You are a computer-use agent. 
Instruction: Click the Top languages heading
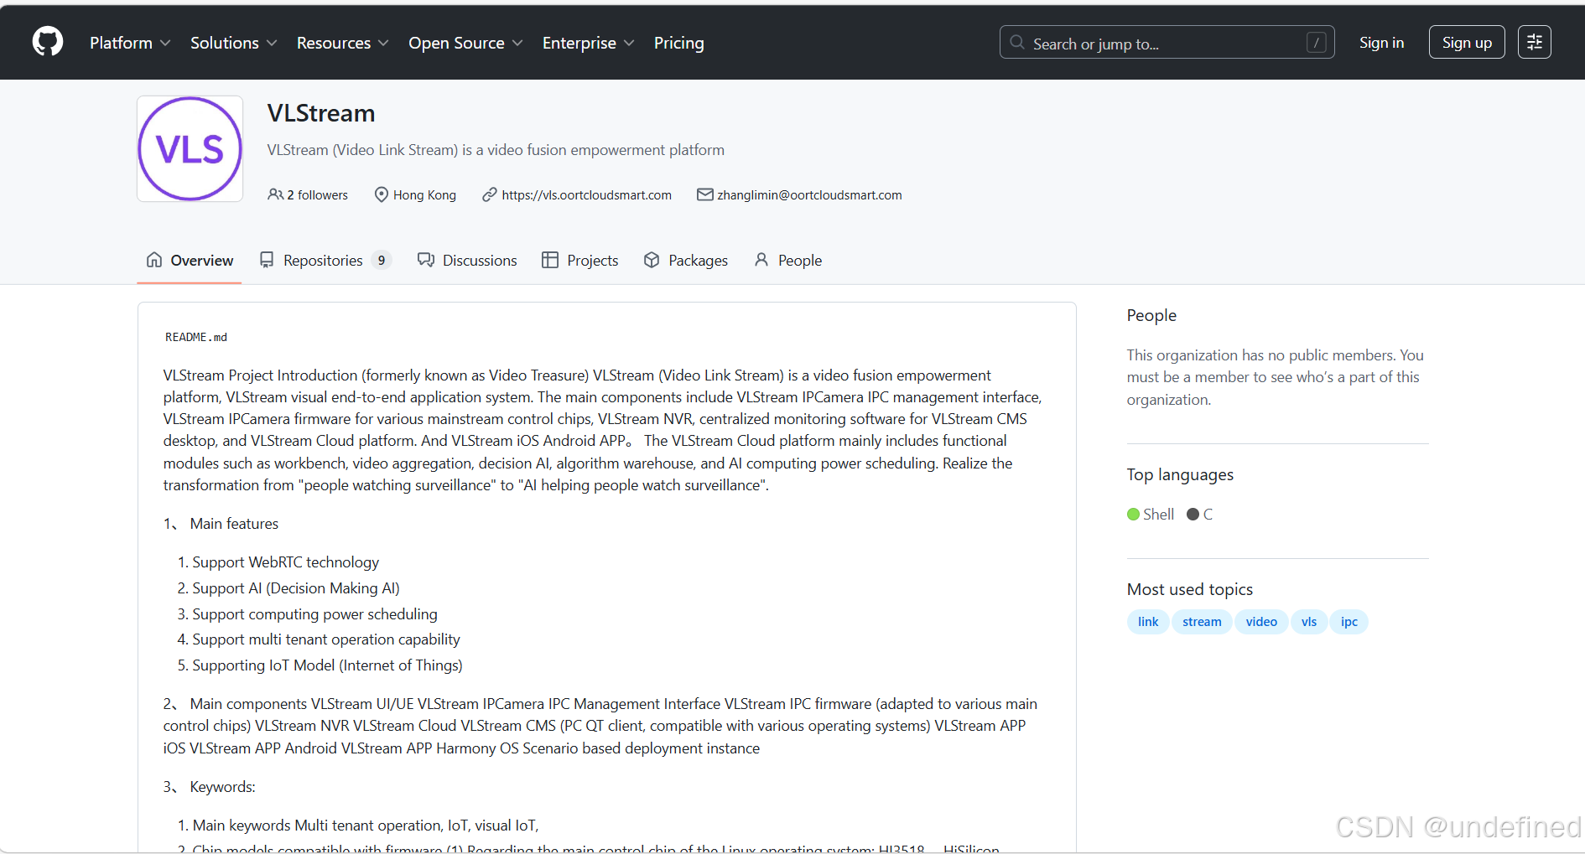coord(1180,474)
